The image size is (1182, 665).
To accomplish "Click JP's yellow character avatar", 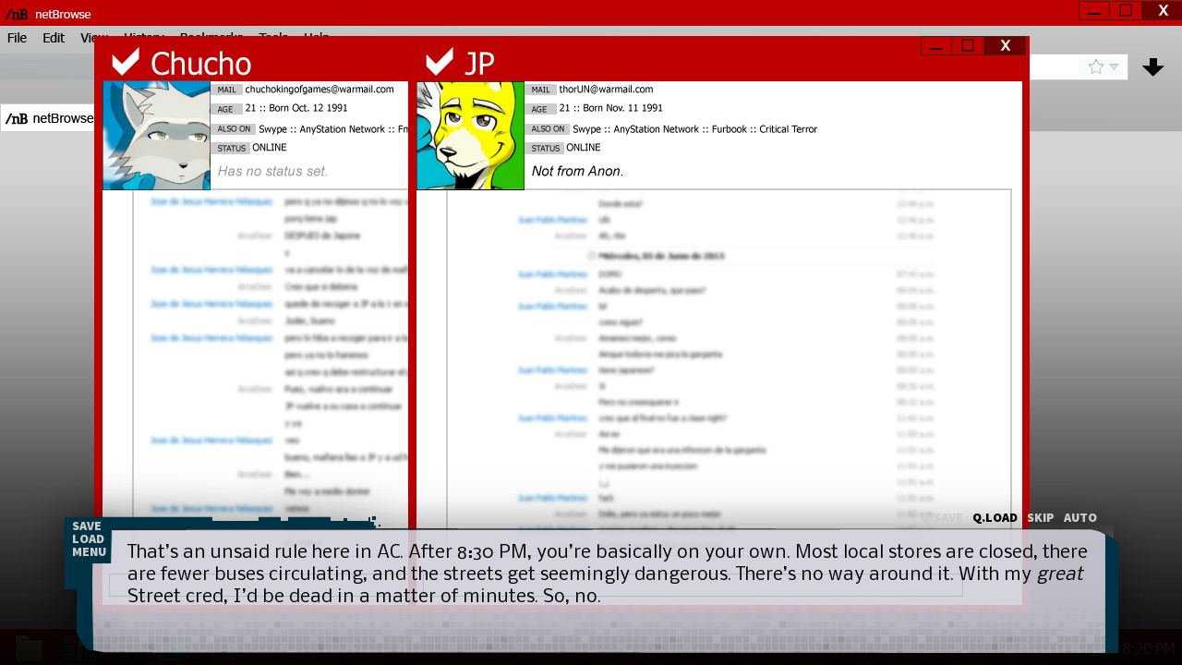I will point(470,136).
